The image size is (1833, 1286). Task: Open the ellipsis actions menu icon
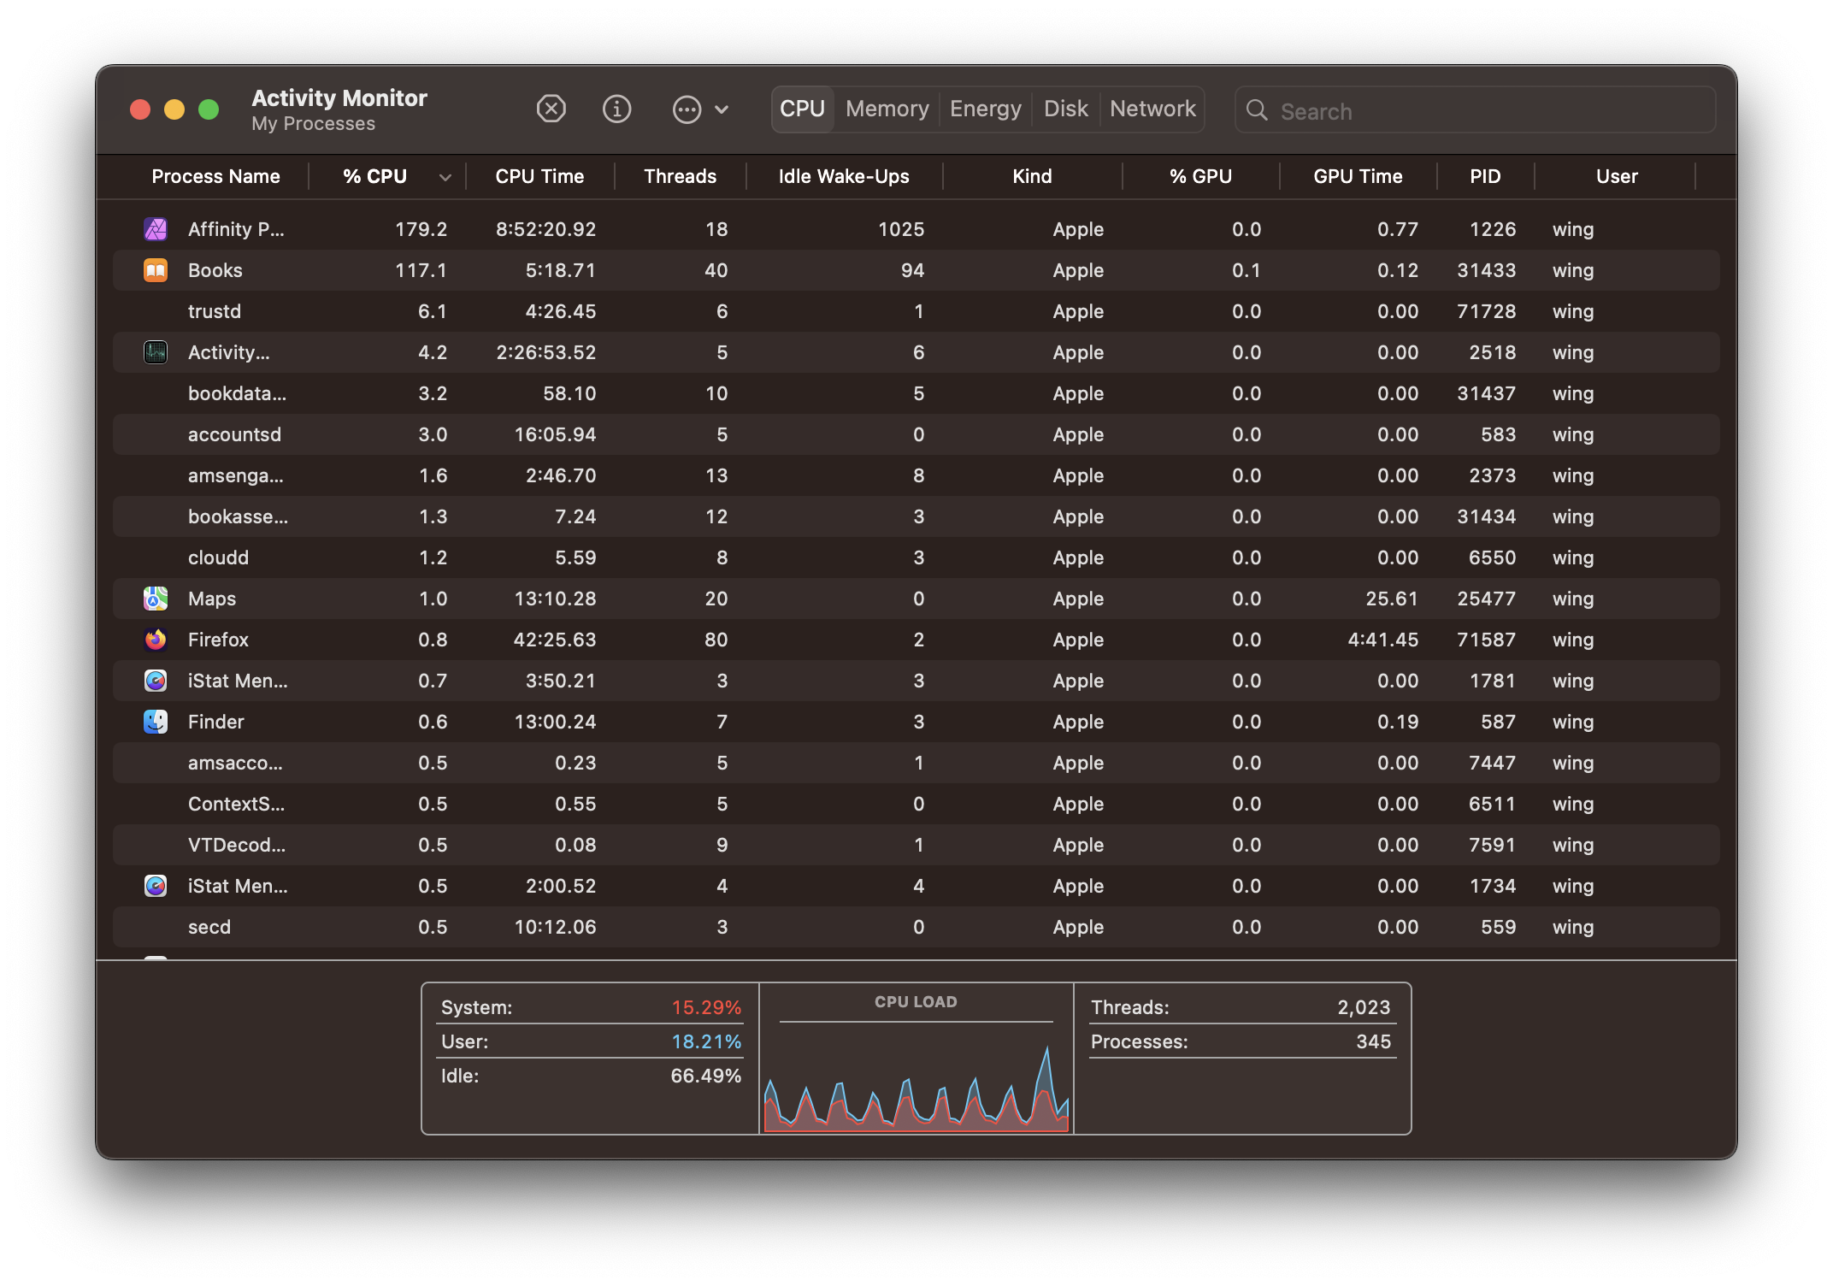click(687, 109)
